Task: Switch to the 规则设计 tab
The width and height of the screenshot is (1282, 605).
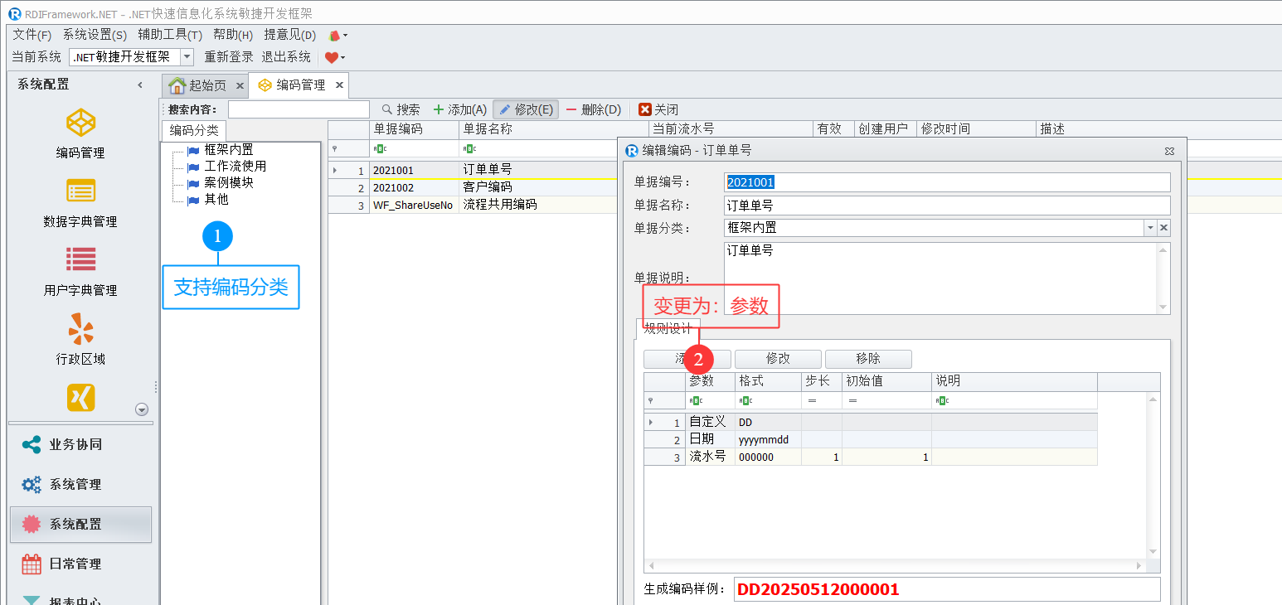Action: click(668, 327)
